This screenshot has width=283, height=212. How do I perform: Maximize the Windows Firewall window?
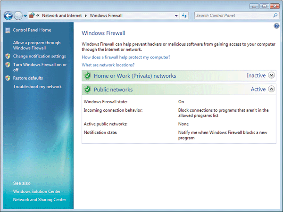click(x=264, y=7)
